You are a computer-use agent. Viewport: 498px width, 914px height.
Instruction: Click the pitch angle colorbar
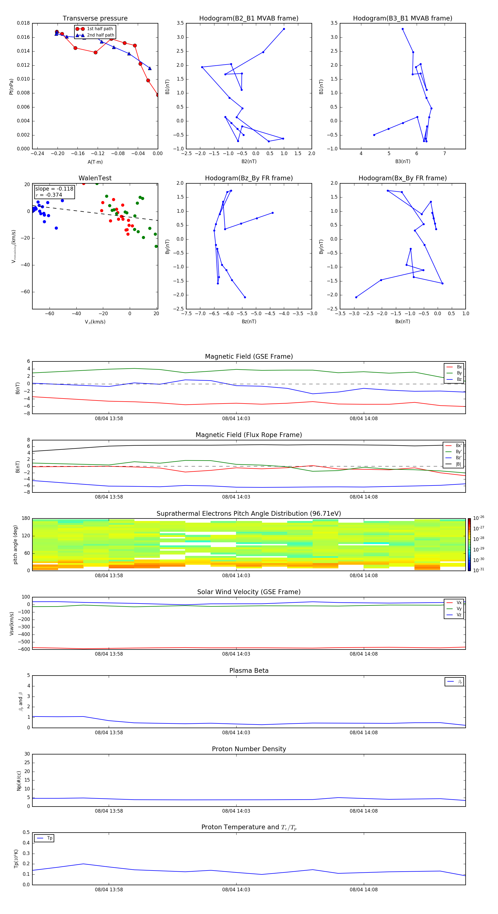(469, 544)
